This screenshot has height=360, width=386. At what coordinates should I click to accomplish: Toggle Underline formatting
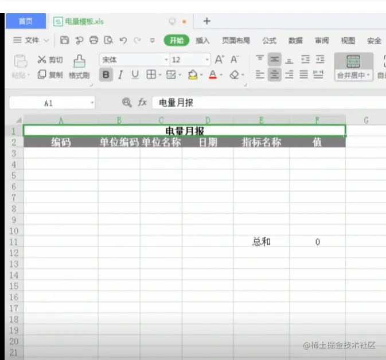click(x=135, y=75)
